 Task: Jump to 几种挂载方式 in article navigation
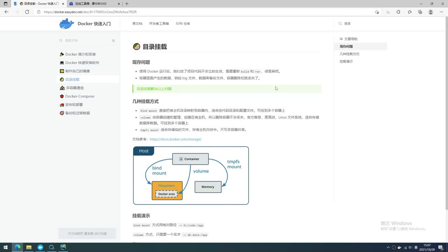point(349,54)
